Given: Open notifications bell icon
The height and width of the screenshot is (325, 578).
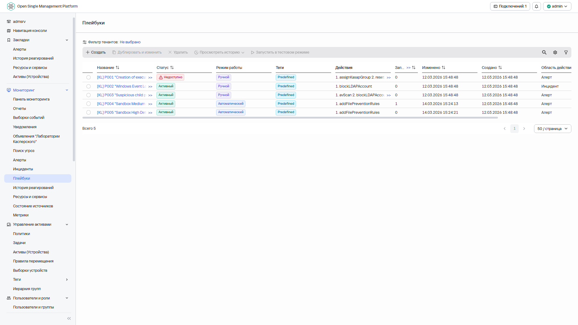Looking at the screenshot, I should pyautogui.click(x=536, y=6).
